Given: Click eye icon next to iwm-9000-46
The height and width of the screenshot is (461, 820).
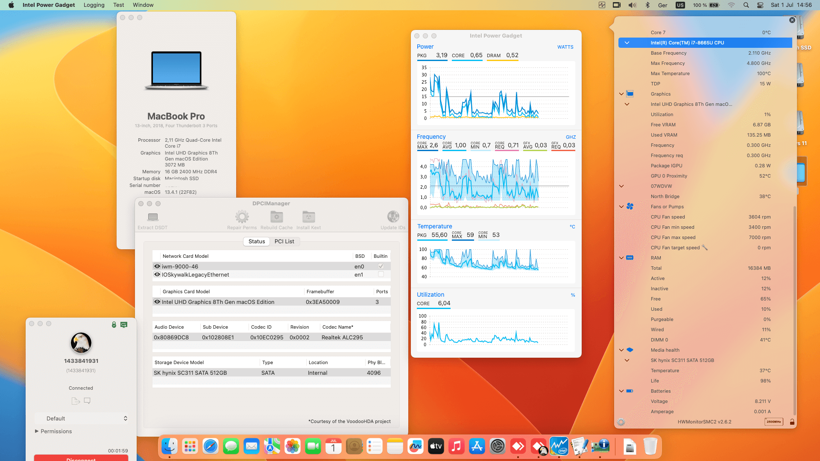Looking at the screenshot, I should 157,266.
